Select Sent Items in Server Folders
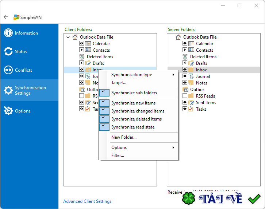Viewport: 265px width, 209px height. [206, 102]
